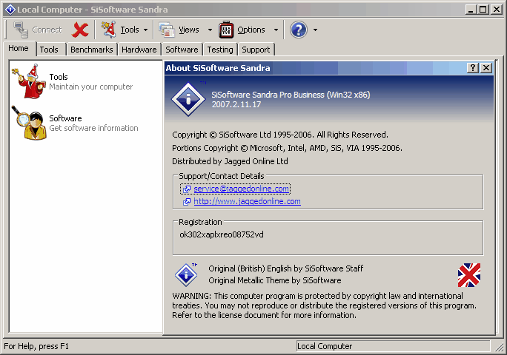Click the Options sliders icon

226,30
